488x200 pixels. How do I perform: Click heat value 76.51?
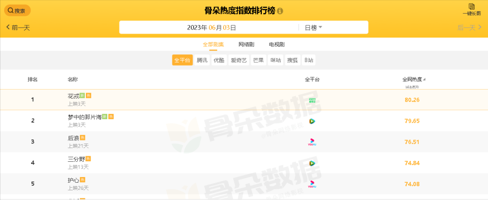412,142
